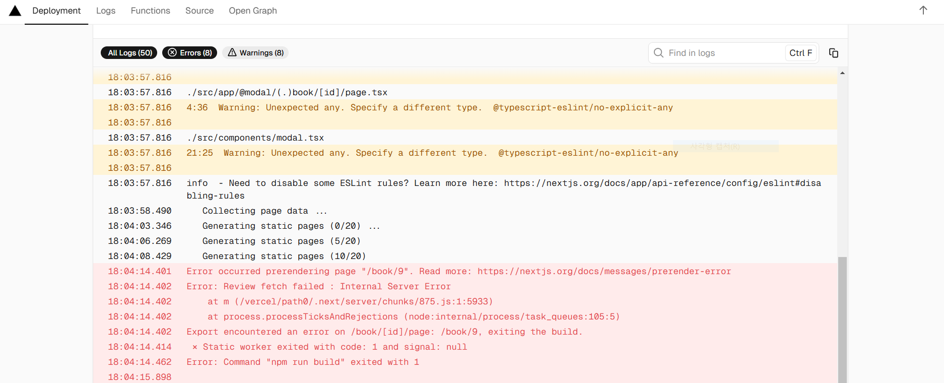Select the 21:25 Warning Unexpected any line
Viewport: 944px width, 383px height.
pos(465,153)
